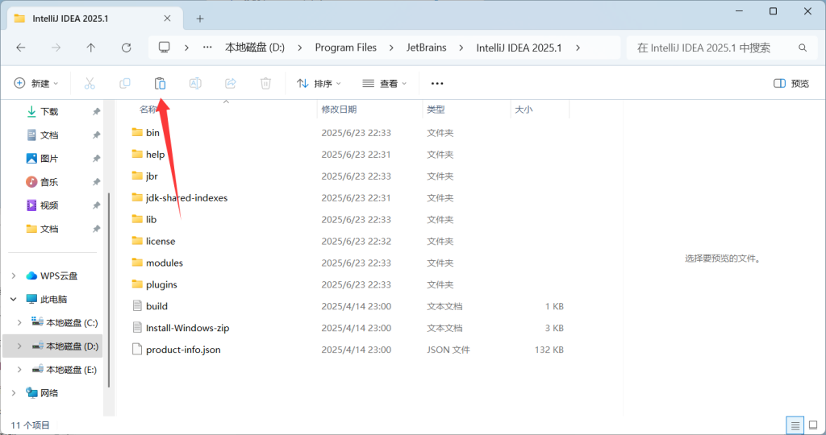The height and width of the screenshot is (435, 826).
Task: Open 视频 in quick access sidebar
Action: (49, 205)
